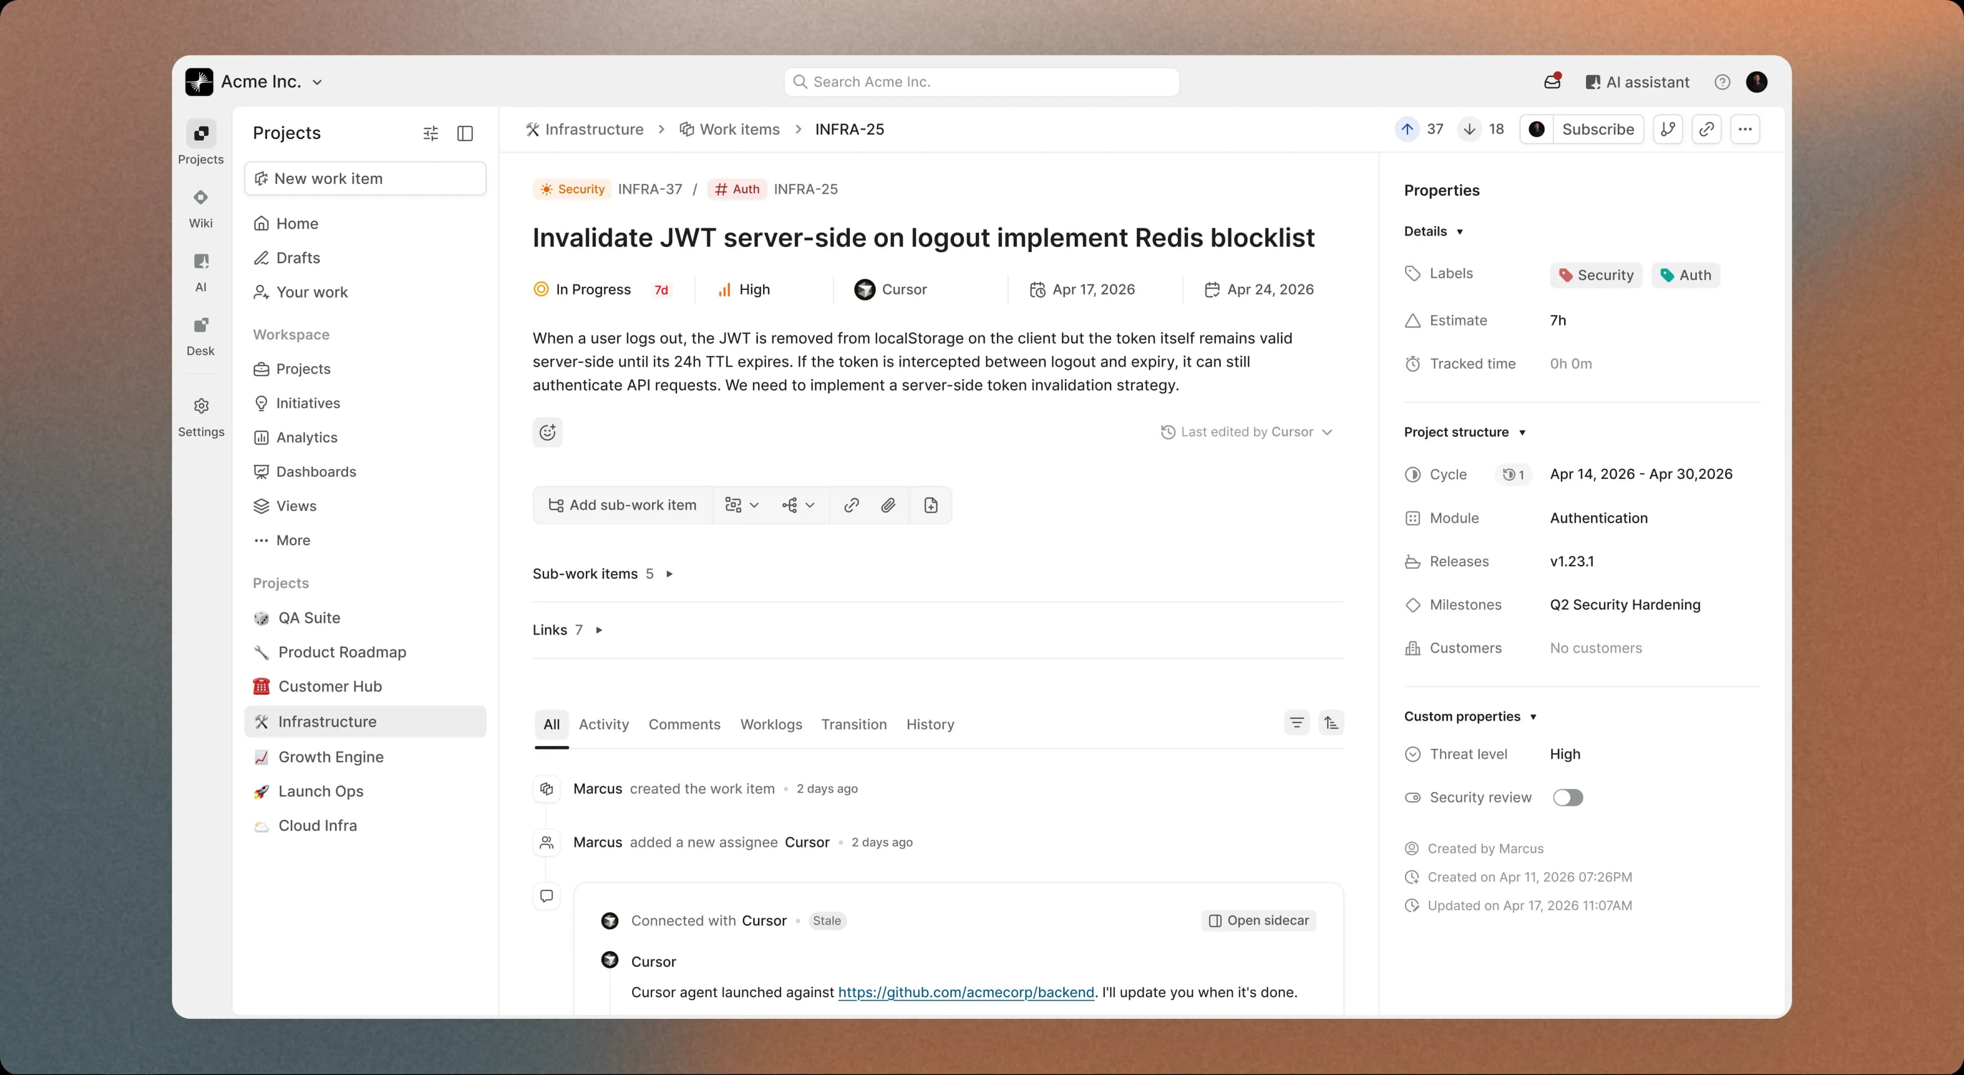Add a link to the work item
The height and width of the screenshot is (1075, 1964).
coord(852,505)
